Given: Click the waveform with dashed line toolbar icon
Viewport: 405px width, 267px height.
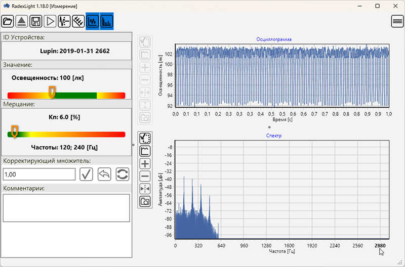Looking at the screenshot, I should tap(64, 21).
